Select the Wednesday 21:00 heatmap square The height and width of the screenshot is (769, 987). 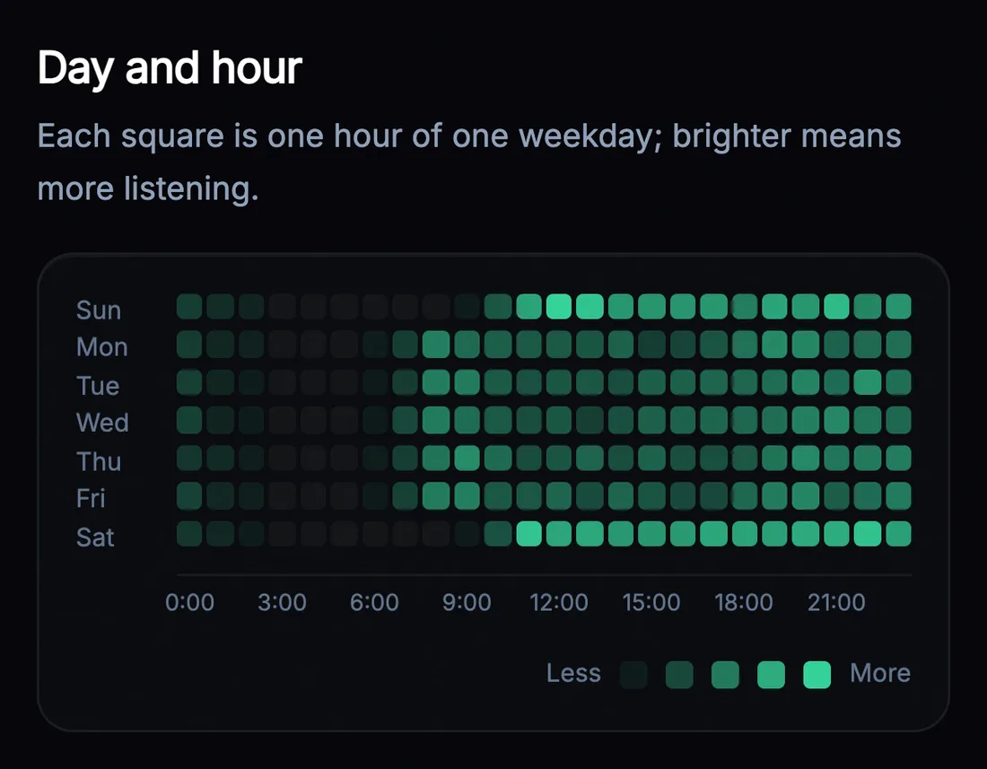(x=836, y=420)
